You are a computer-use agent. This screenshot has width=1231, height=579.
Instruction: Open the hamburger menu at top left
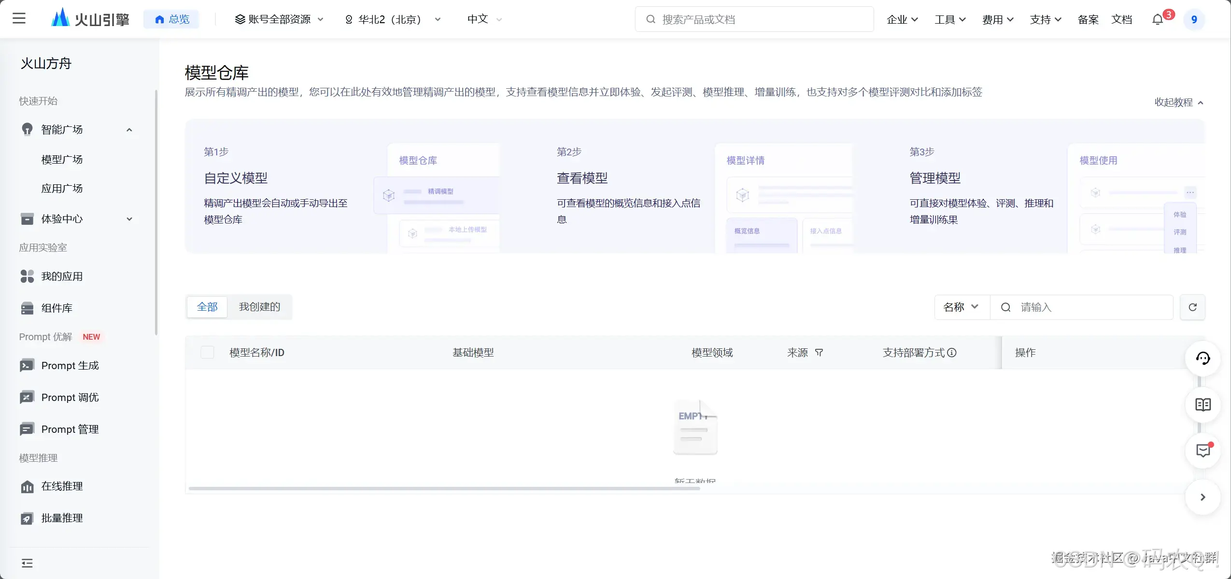pyautogui.click(x=19, y=19)
